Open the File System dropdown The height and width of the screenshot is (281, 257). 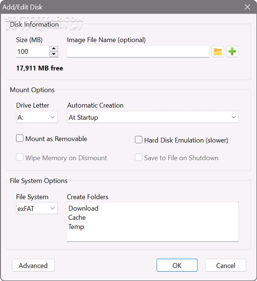coord(37,208)
